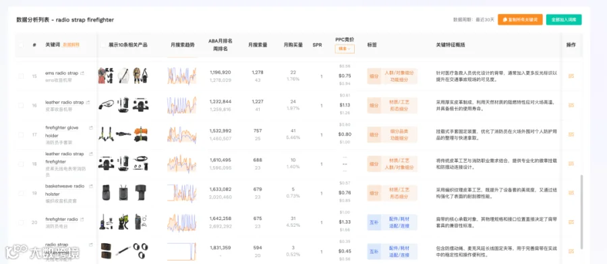Click the ABA月排名 column header

[x=221, y=41]
